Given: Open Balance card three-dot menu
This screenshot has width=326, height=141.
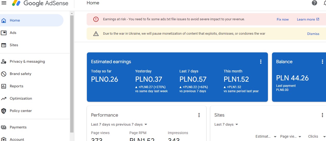Looking at the screenshot, I should (x=322, y=62).
